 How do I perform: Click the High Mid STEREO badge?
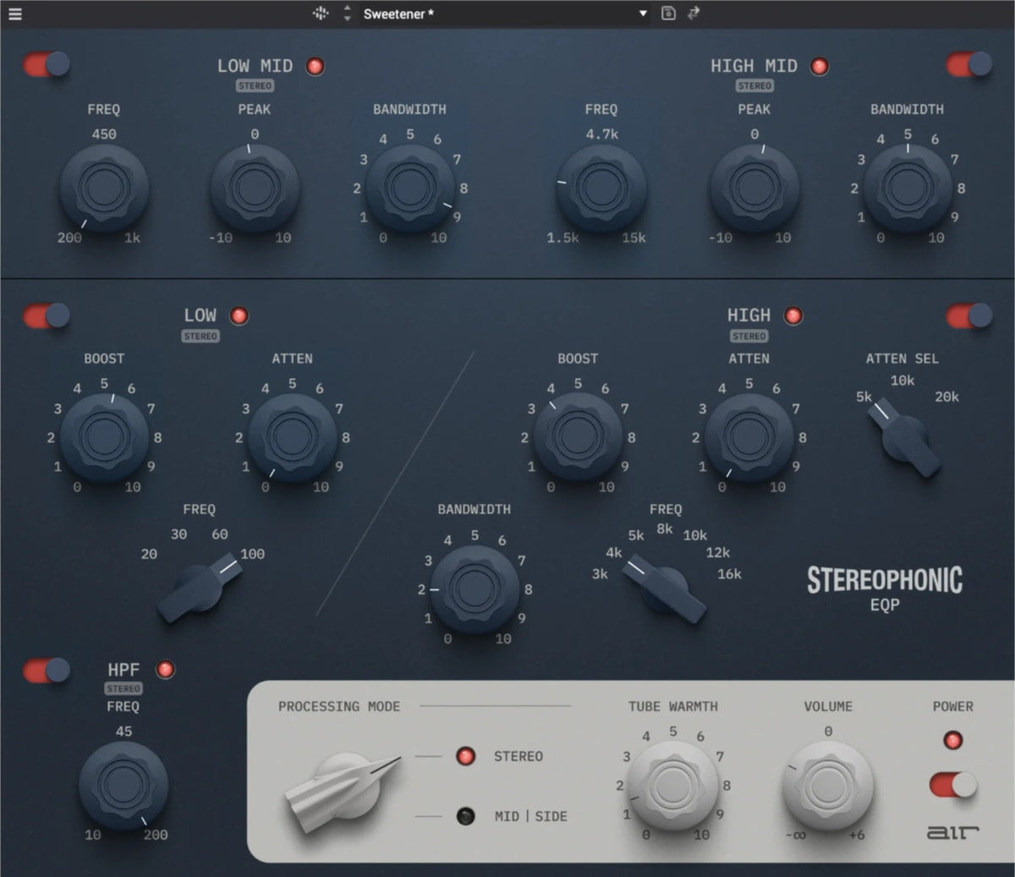click(754, 85)
